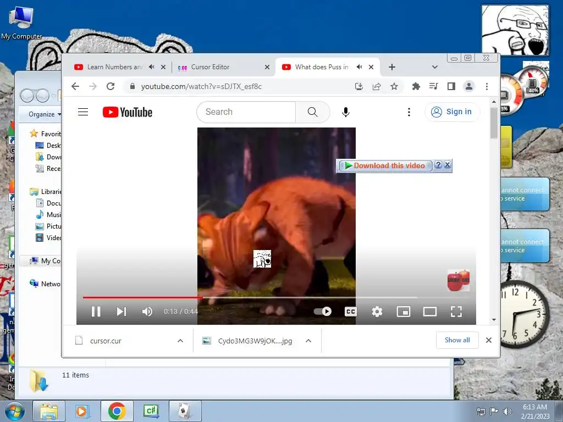Screen dimensions: 563x422
Task: Open the Cydo3MG3W9jOK jpg download
Action: pos(255,341)
